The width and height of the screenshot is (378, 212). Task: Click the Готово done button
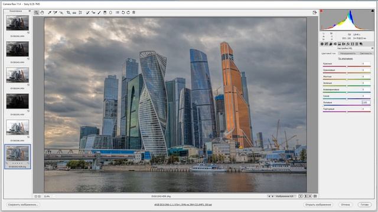pos(364,204)
